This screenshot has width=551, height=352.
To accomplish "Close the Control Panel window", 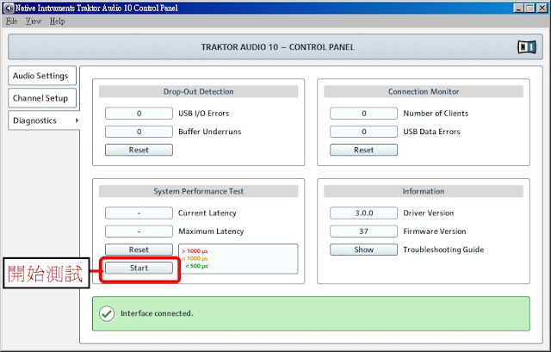I will click(x=542, y=8).
